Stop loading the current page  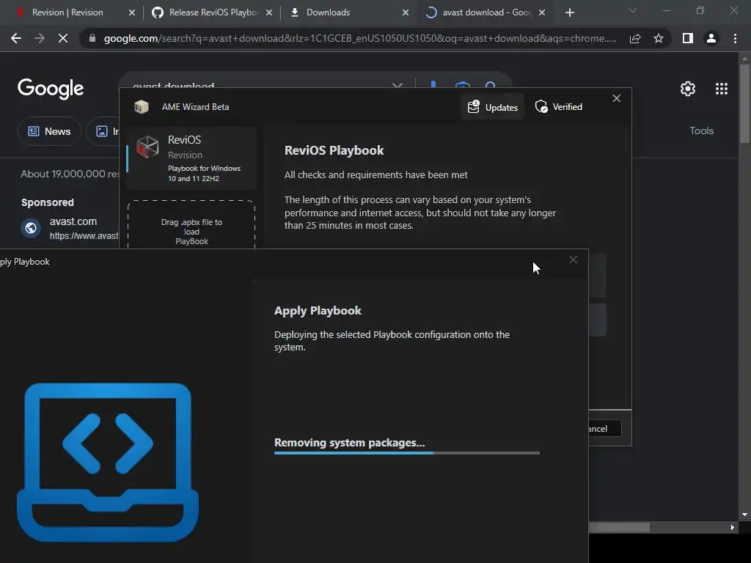point(63,38)
